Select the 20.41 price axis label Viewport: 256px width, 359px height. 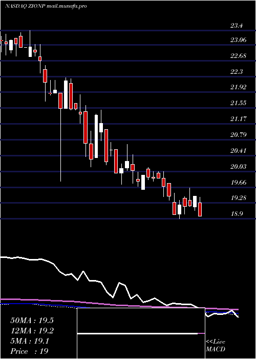(239, 151)
